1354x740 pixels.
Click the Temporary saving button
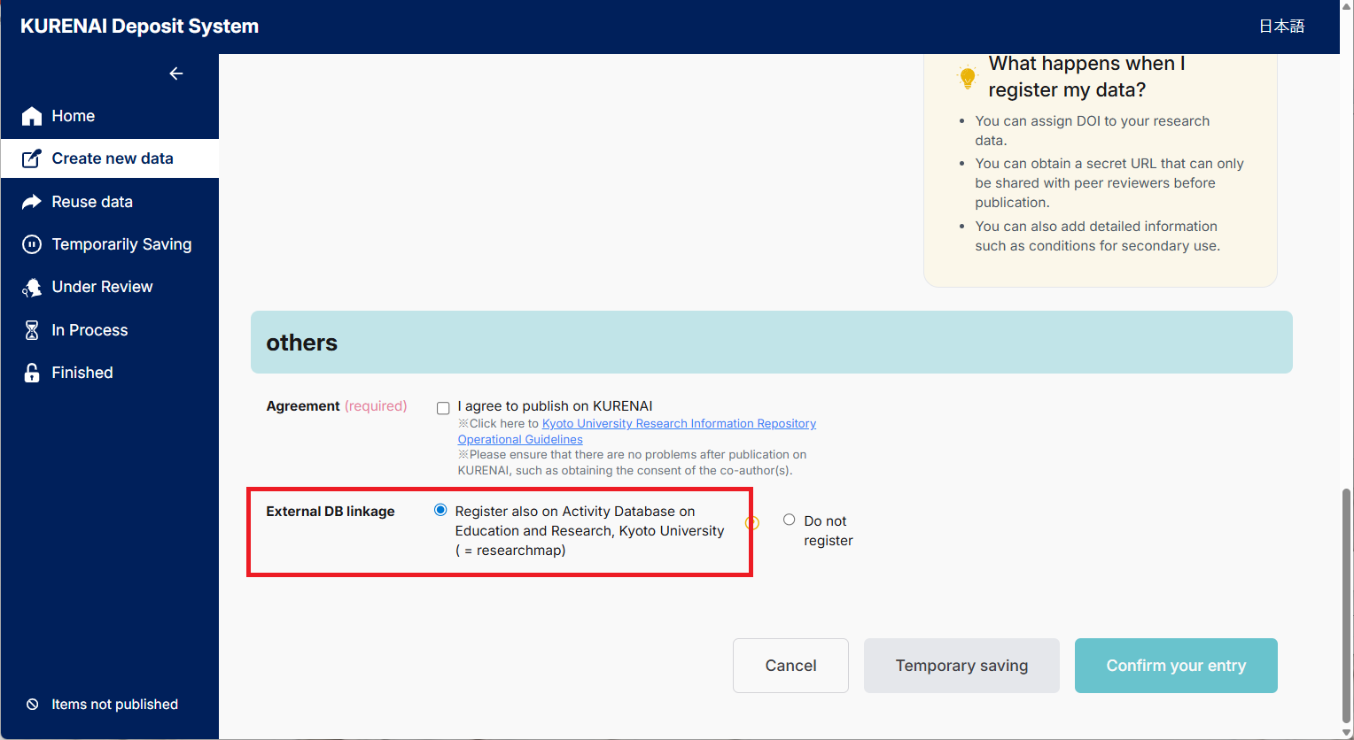click(x=961, y=665)
